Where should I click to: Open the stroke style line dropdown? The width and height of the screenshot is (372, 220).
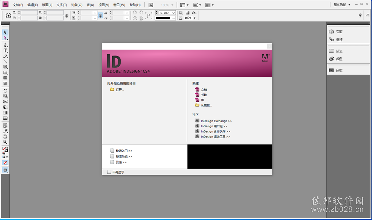coord(174,18)
